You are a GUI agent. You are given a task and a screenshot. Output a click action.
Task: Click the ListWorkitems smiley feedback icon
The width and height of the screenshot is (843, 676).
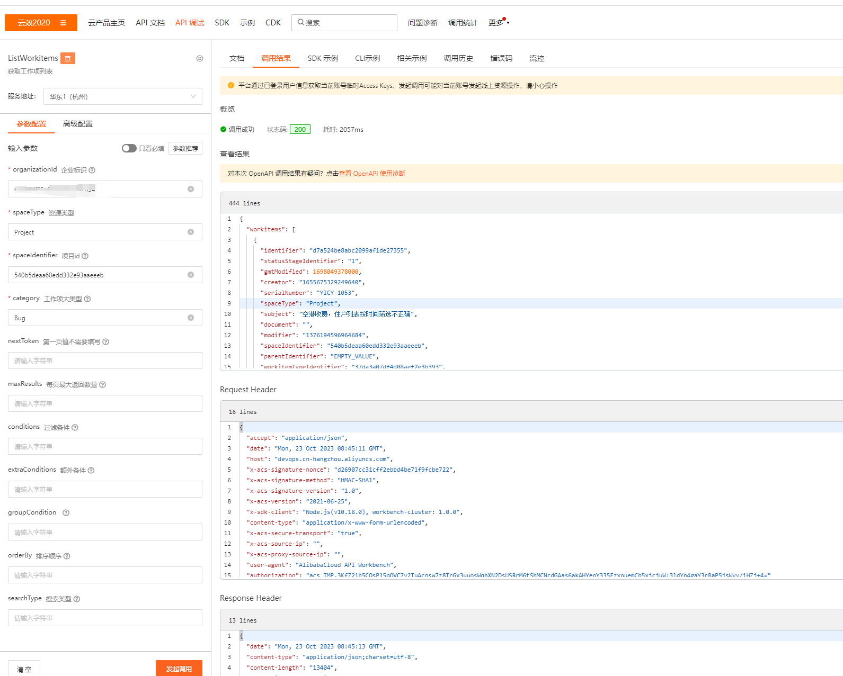click(x=200, y=58)
